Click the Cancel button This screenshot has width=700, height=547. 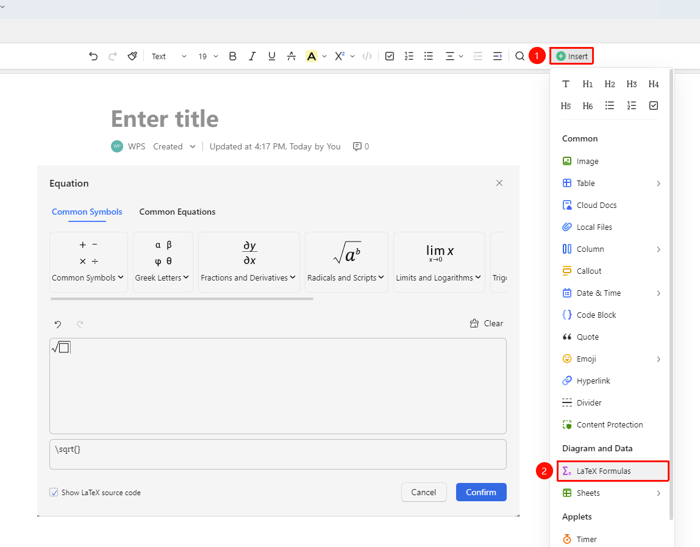[x=424, y=492]
